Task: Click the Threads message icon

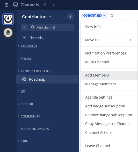Action: coord(24,38)
